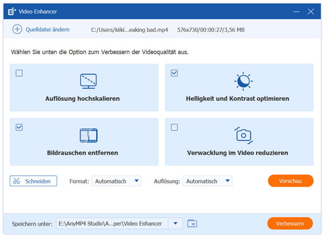Click the Verbessern enhance button
The height and width of the screenshot is (237, 324).
pyautogui.click(x=290, y=223)
